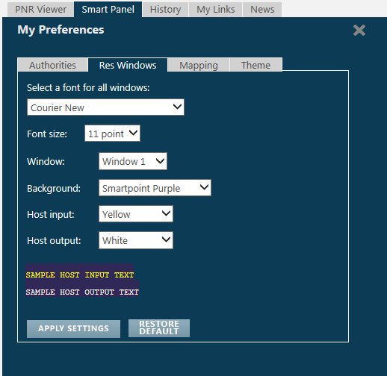Screen dimensions: 387x376
Task: Open the My Links tab
Action: click(216, 10)
